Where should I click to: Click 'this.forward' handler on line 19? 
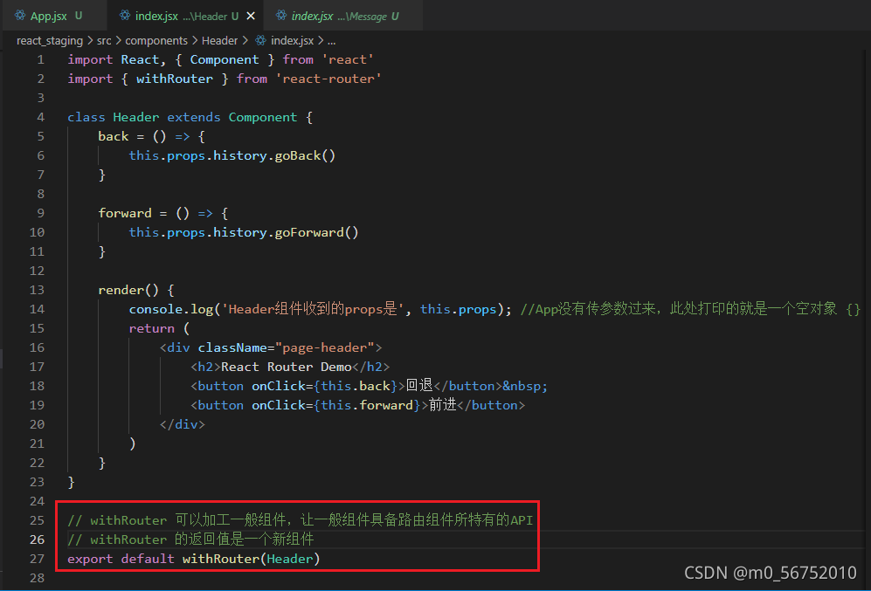367,405
